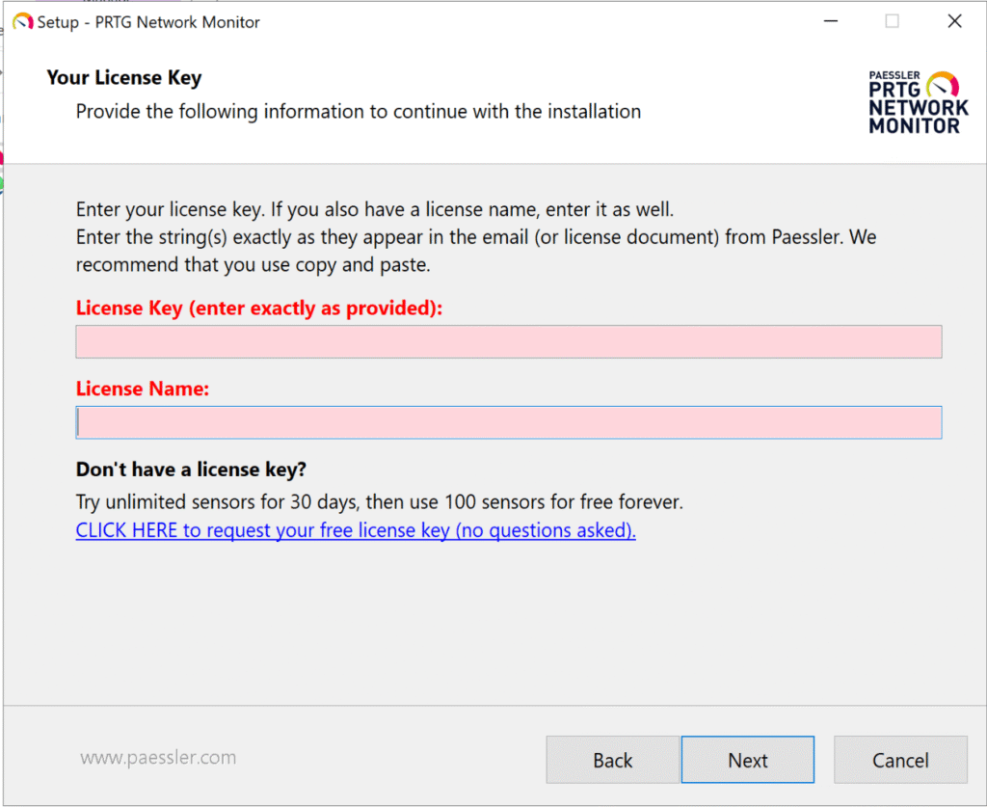Go back with the Back button
This screenshot has width=987, height=807.
point(612,761)
